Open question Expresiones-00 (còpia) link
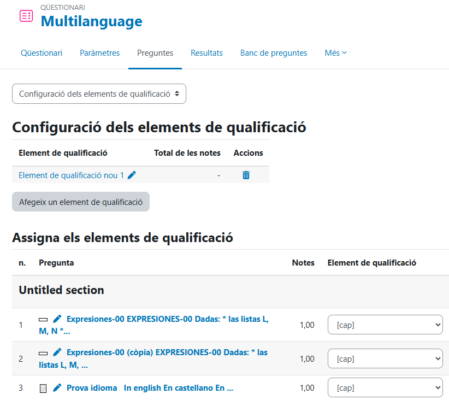The height and width of the screenshot is (400, 449). click(153, 358)
